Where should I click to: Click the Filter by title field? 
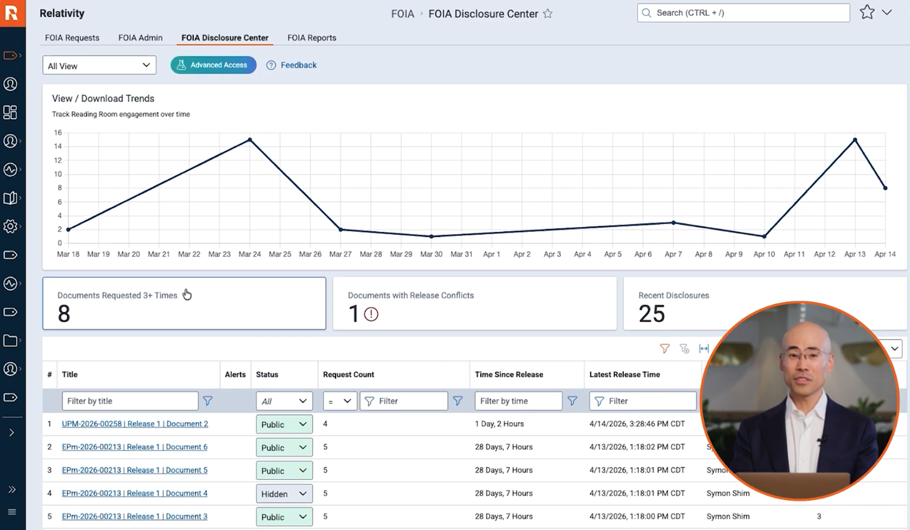pos(130,401)
